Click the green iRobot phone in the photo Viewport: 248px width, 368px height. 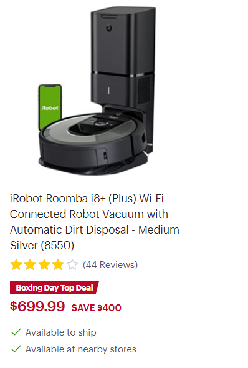pyautogui.click(x=50, y=107)
